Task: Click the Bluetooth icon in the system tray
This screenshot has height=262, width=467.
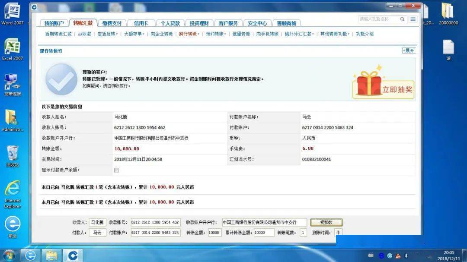Action: [x=406, y=256]
